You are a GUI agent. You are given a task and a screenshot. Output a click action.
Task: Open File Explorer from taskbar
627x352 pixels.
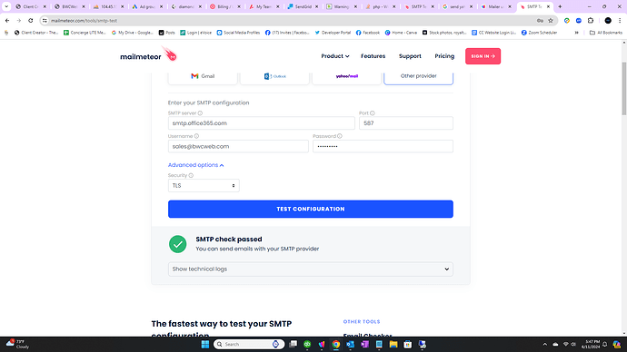click(393, 345)
